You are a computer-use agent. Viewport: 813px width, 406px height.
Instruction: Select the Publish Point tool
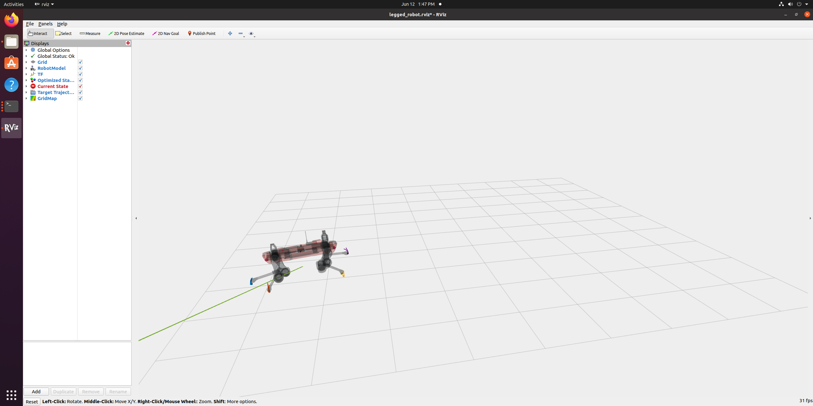(x=202, y=33)
